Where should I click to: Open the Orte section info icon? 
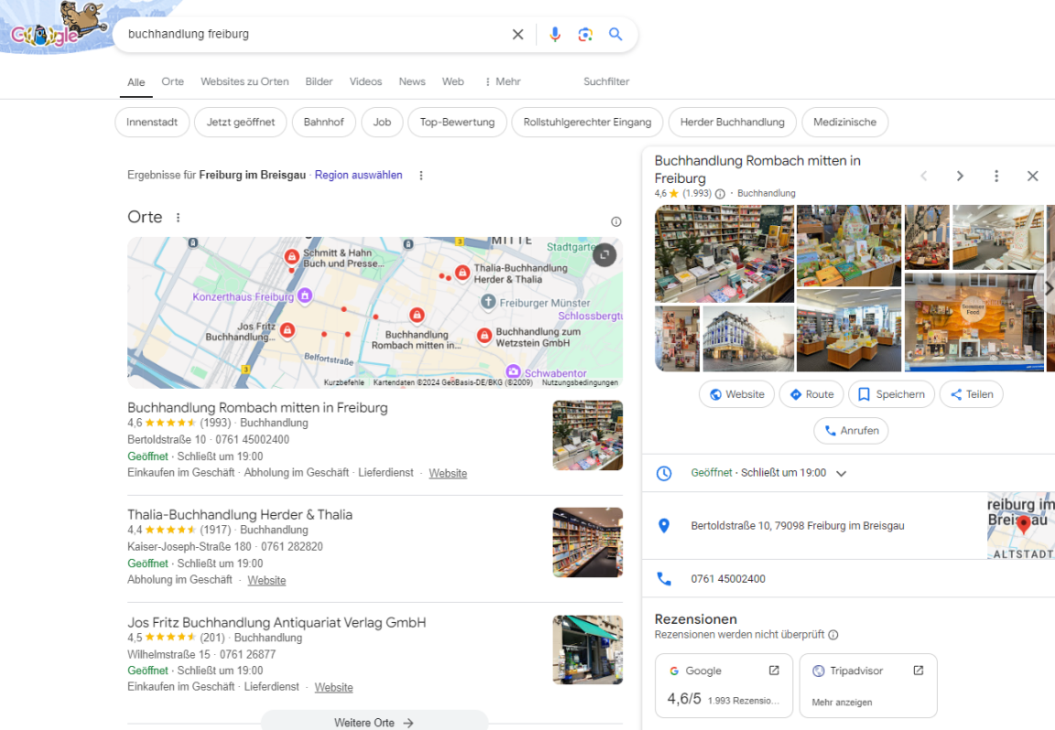click(615, 221)
